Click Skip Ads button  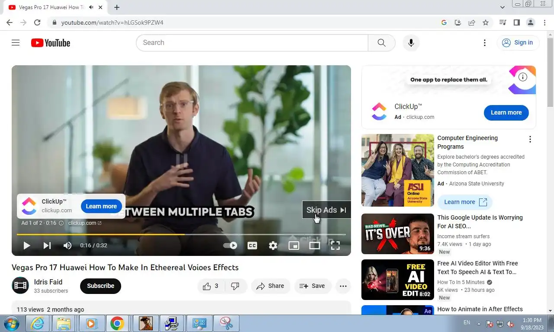tap(326, 210)
